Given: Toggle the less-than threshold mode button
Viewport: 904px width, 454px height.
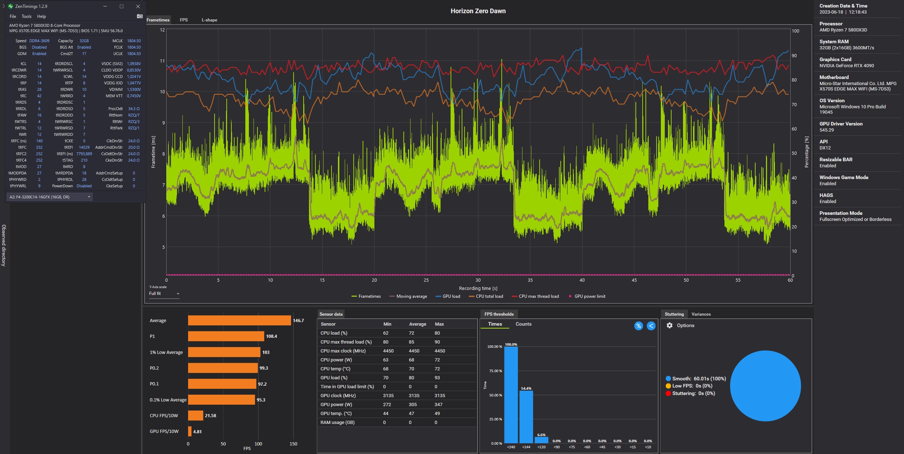Looking at the screenshot, I should (x=651, y=326).
